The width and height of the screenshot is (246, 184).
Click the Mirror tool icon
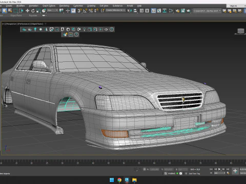click(130, 11)
